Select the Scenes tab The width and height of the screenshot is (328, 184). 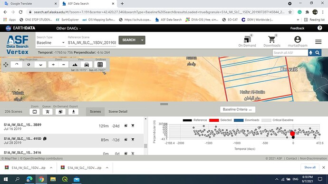click(x=95, y=112)
